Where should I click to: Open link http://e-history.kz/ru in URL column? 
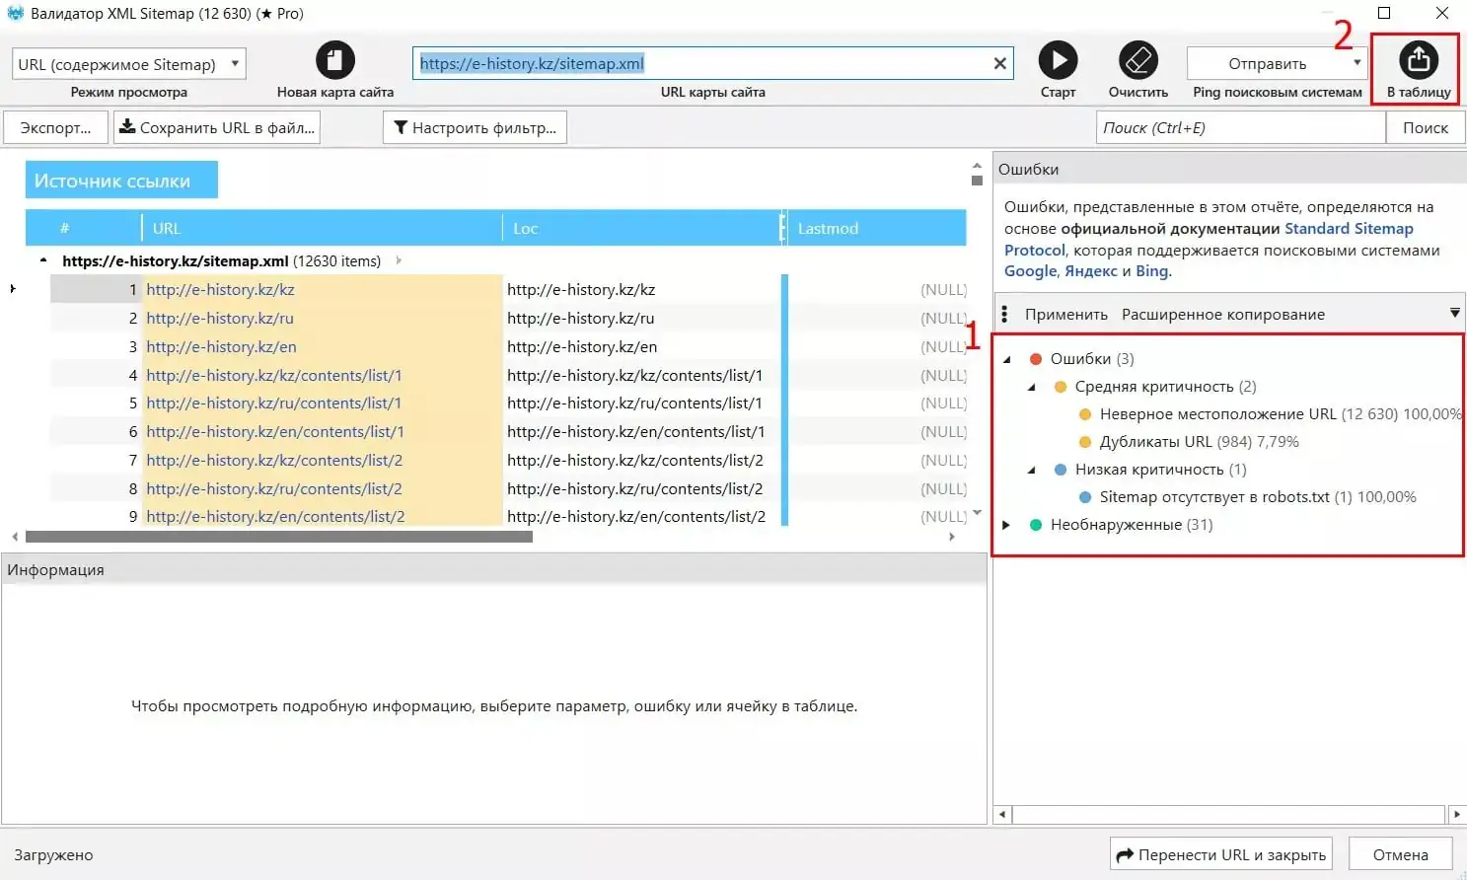pyautogui.click(x=220, y=319)
